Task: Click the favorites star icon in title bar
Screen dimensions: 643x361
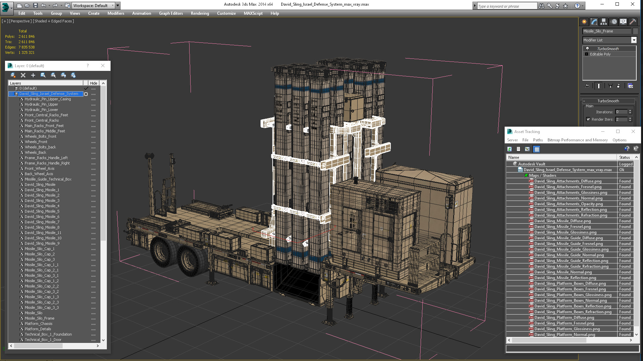Action: click(566, 6)
